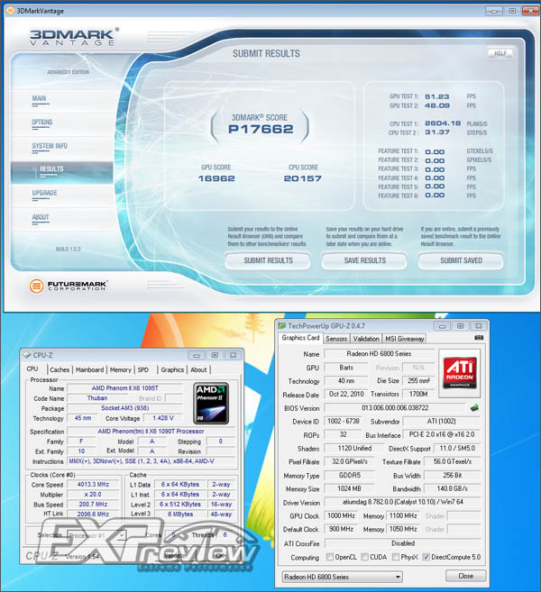Image resolution: width=541 pixels, height=592 pixels.
Task: Click the SUBMIT RESULTS button
Action: [268, 260]
